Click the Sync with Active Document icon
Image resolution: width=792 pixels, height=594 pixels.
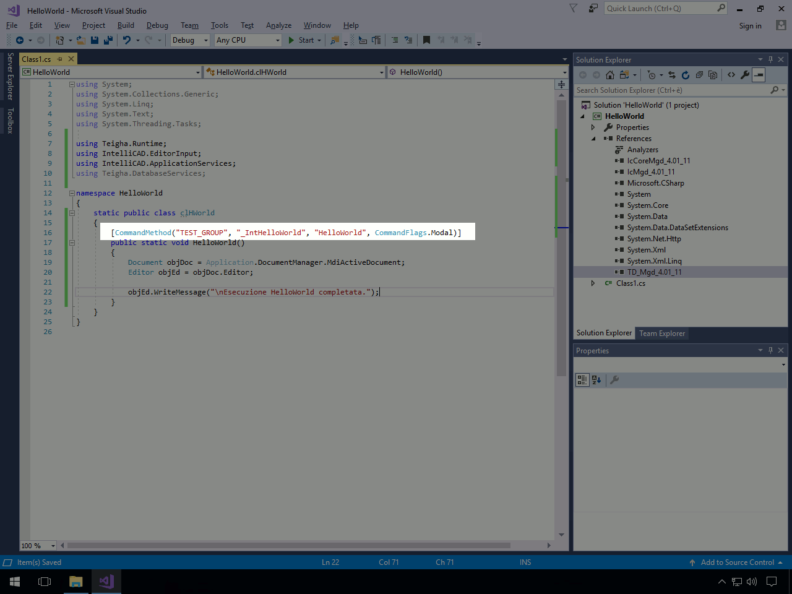pyautogui.click(x=672, y=75)
